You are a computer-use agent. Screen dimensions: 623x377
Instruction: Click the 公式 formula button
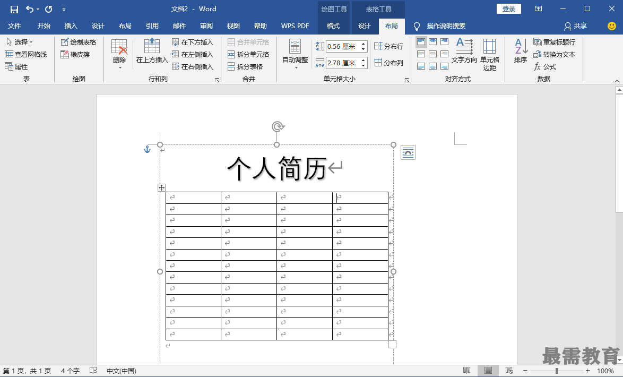[x=545, y=66]
